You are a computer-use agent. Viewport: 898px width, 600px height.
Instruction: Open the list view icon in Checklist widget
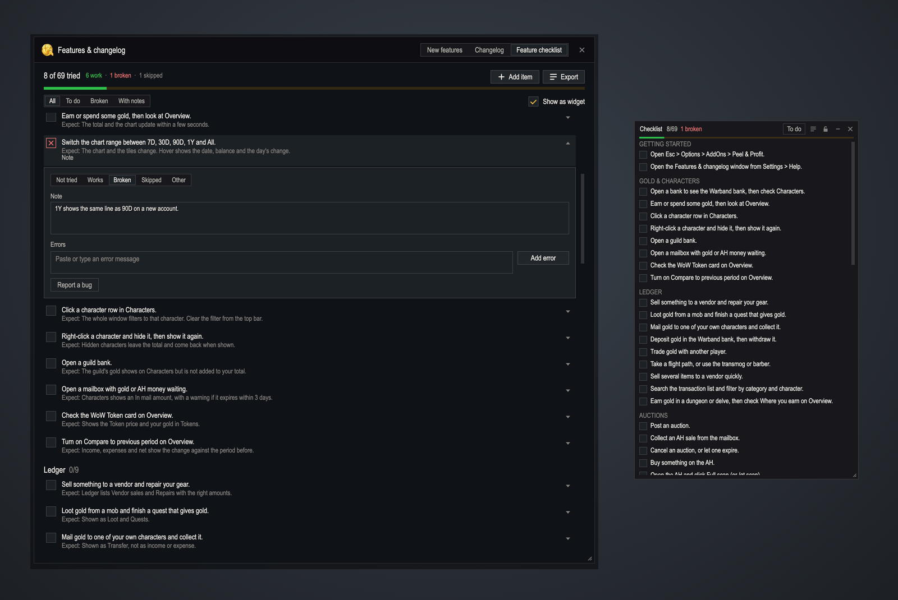pos(813,129)
